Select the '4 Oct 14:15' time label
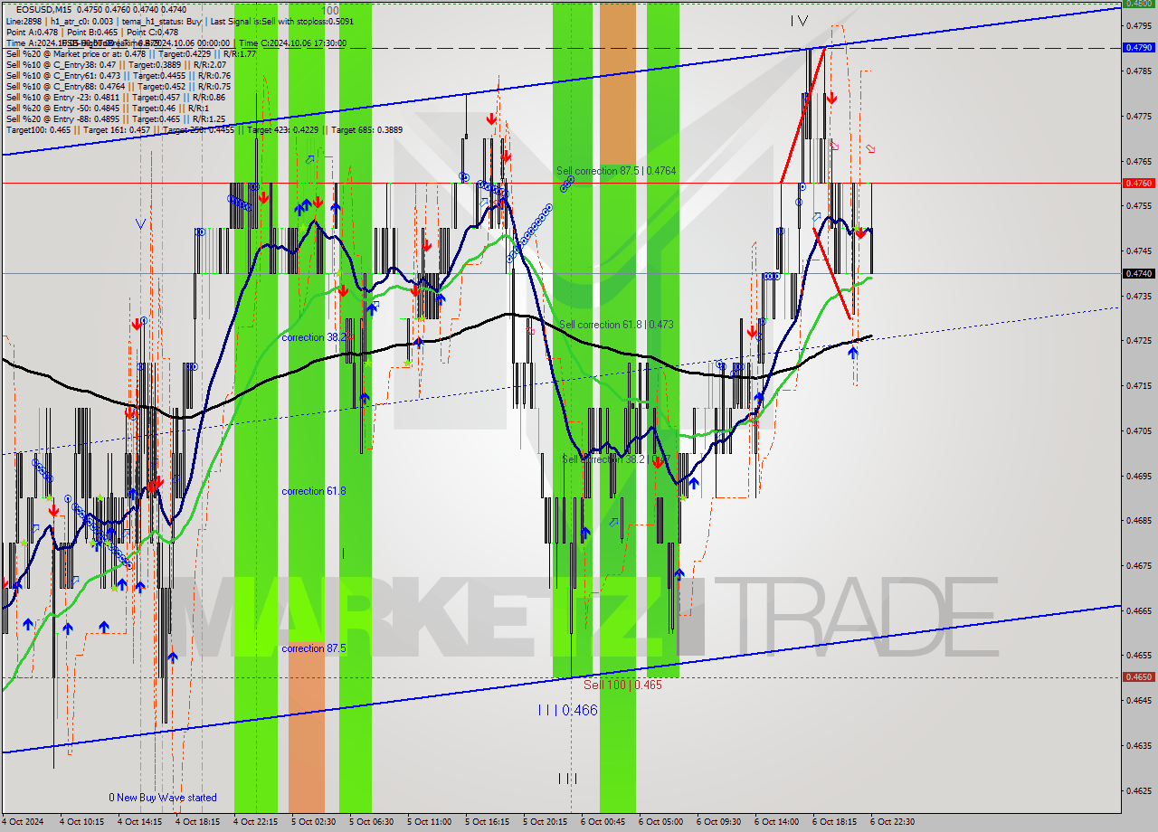The width and height of the screenshot is (1158, 832). tap(139, 822)
